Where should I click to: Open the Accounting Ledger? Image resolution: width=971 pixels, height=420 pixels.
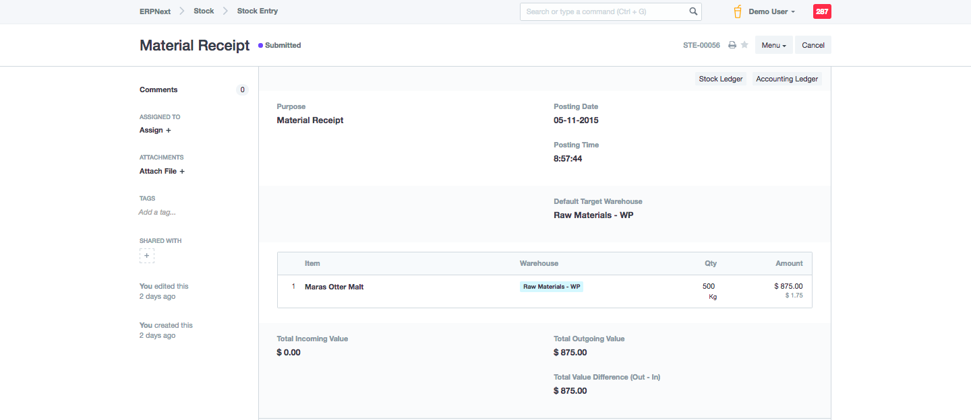787,79
